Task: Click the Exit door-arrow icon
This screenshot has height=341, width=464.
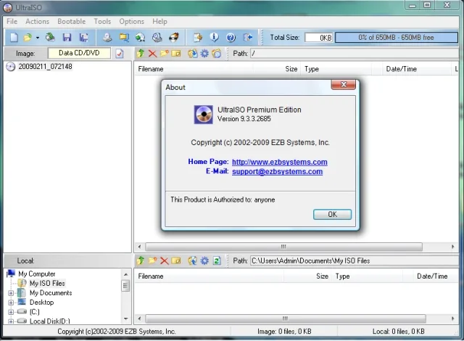Action: point(248,37)
